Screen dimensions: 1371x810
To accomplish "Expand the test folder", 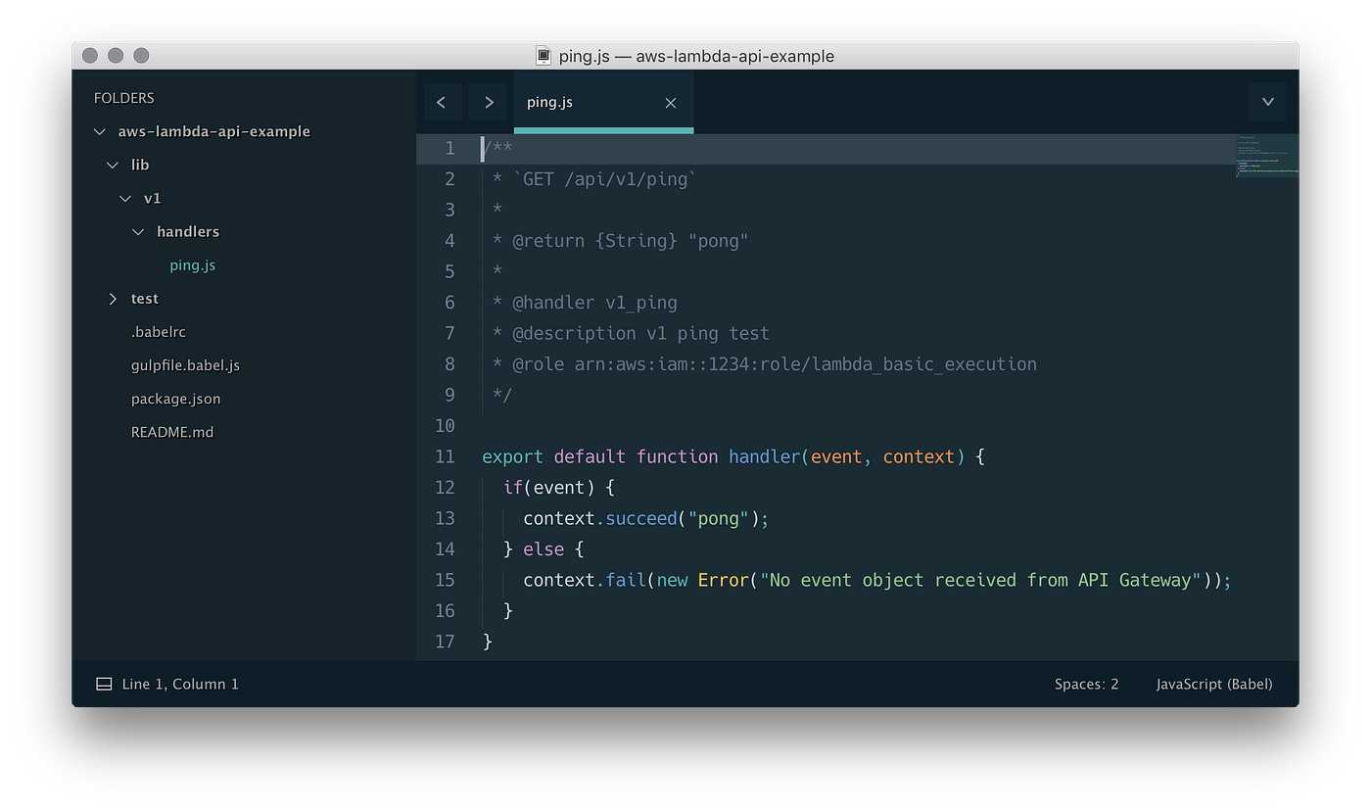I will tap(112, 298).
